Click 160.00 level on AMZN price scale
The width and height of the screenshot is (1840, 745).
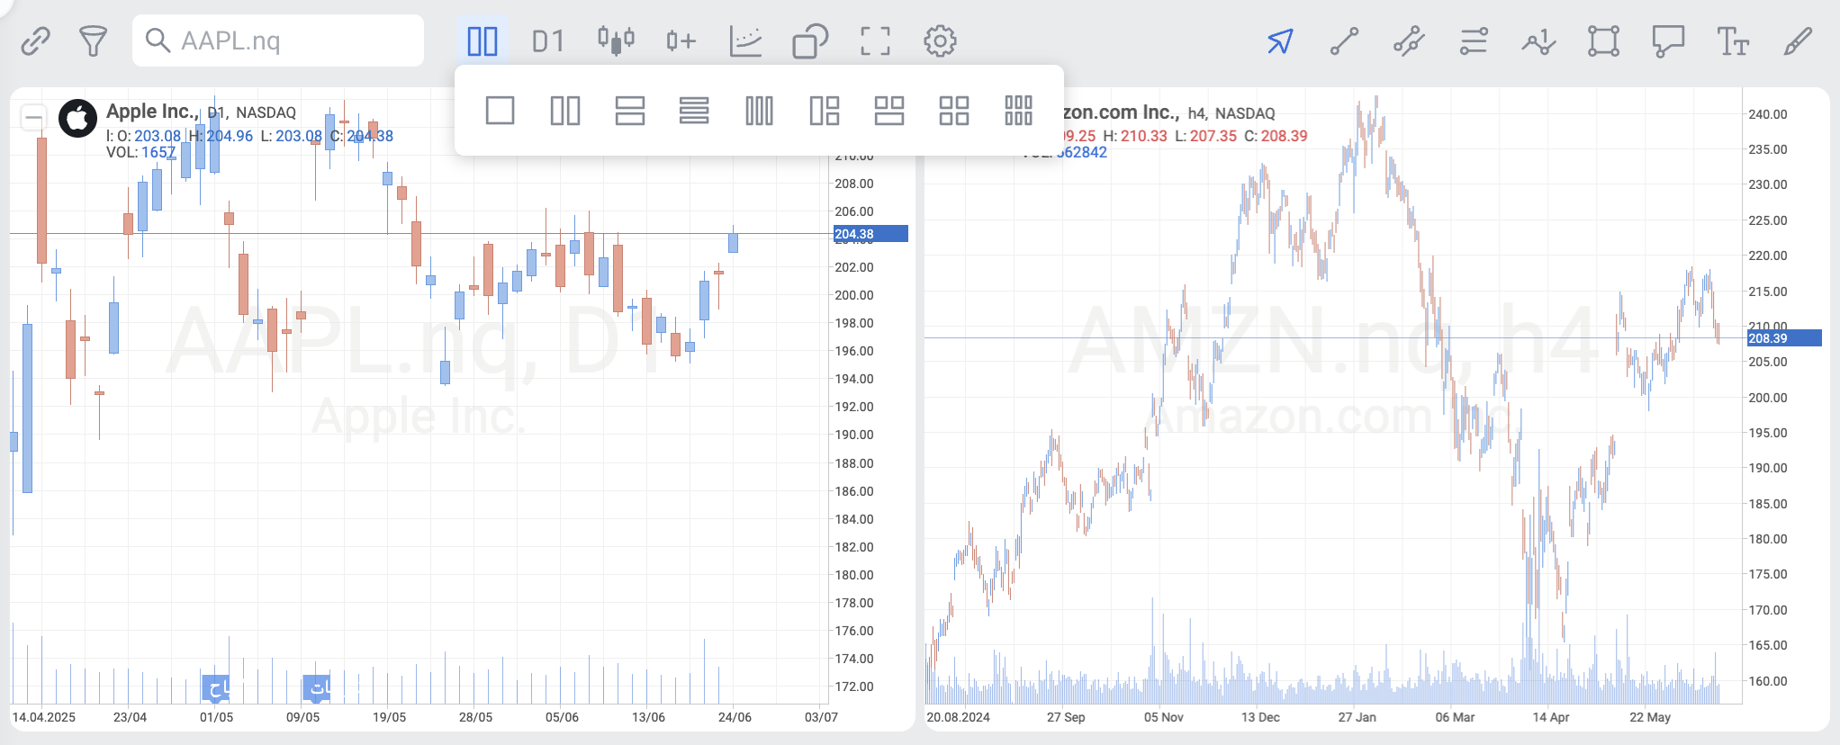1768,681
